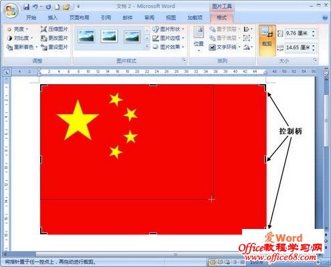Open the 图片效果 picture effects dropdown
Image resolution: width=331 pixels, height=267 pixels.
tap(169, 47)
